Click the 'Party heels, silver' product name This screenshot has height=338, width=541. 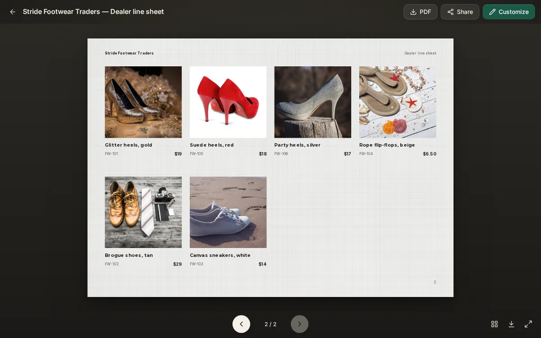click(x=298, y=145)
